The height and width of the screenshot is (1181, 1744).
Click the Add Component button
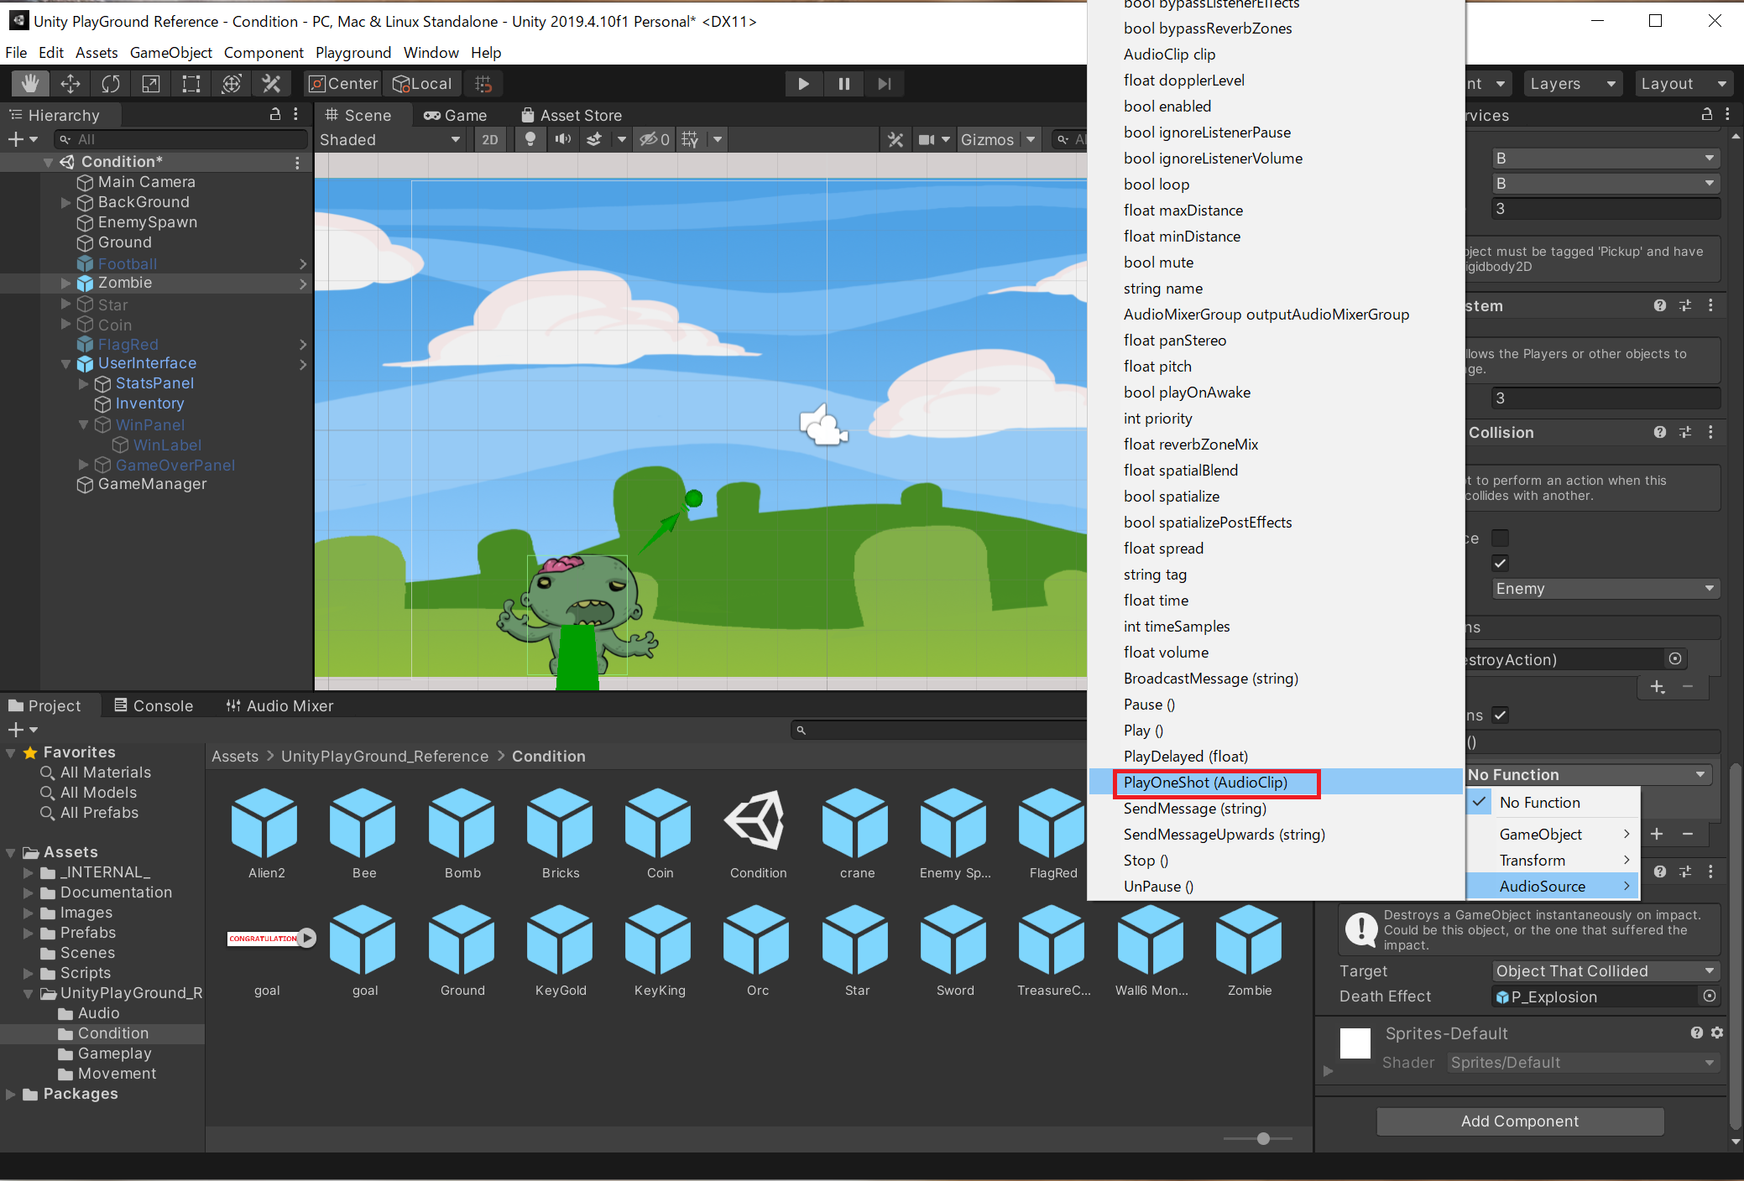[1519, 1121]
